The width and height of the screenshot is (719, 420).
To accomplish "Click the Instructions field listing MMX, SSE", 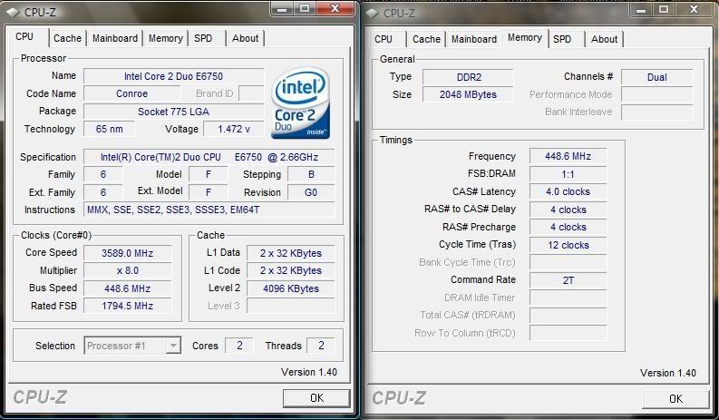I will 209,210.
